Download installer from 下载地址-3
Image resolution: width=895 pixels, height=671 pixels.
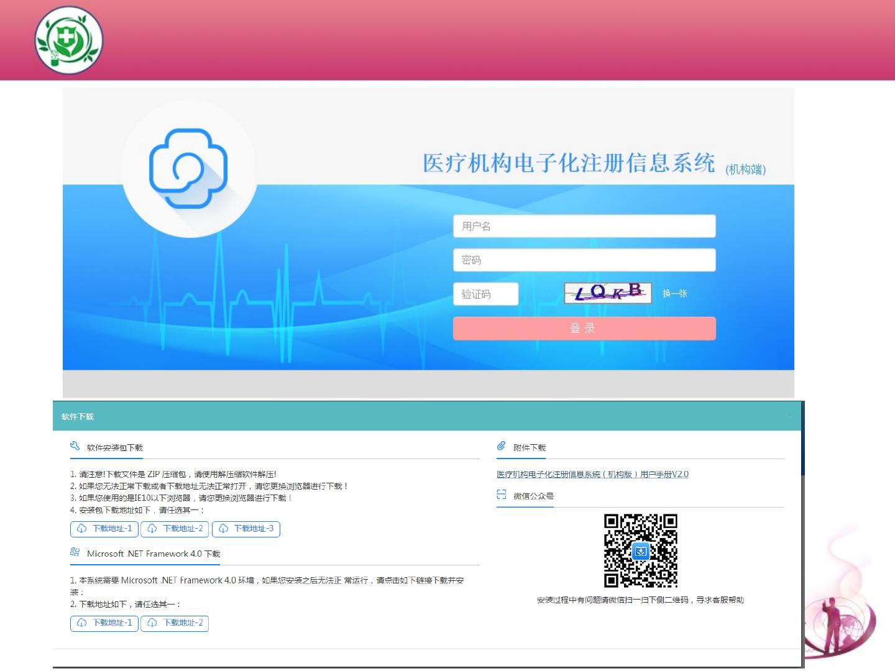click(246, 529)
